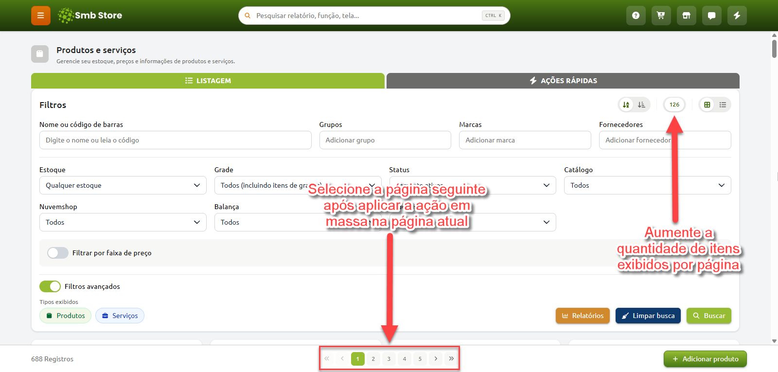Open the help question mark icon
The image size is (778, 372).
point(636,16)
